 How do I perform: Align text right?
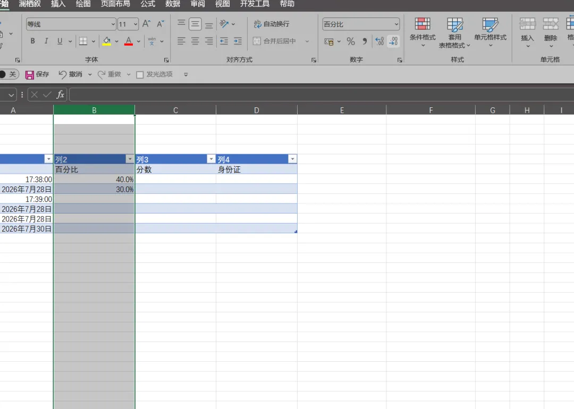pyautogui.click(x=209, y=41)
